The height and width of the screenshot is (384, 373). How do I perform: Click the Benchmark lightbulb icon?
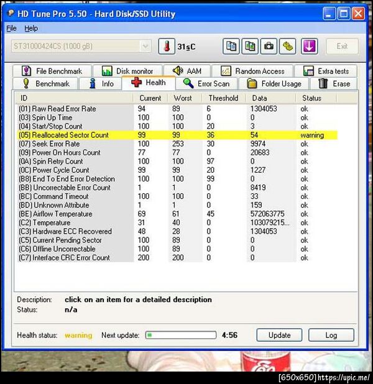pyautogui.click(x=25, y=83)
